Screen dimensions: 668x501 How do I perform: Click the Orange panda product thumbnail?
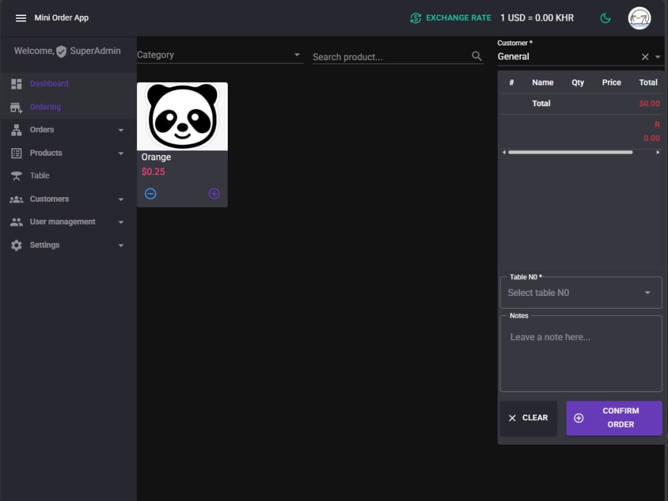(x=182, y=116)
